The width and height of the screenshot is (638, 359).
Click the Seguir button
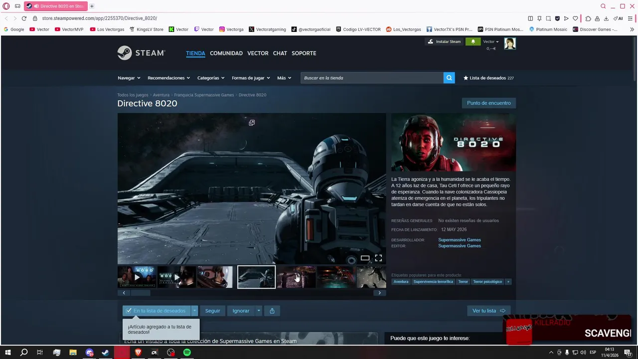[x=212, y=311]
